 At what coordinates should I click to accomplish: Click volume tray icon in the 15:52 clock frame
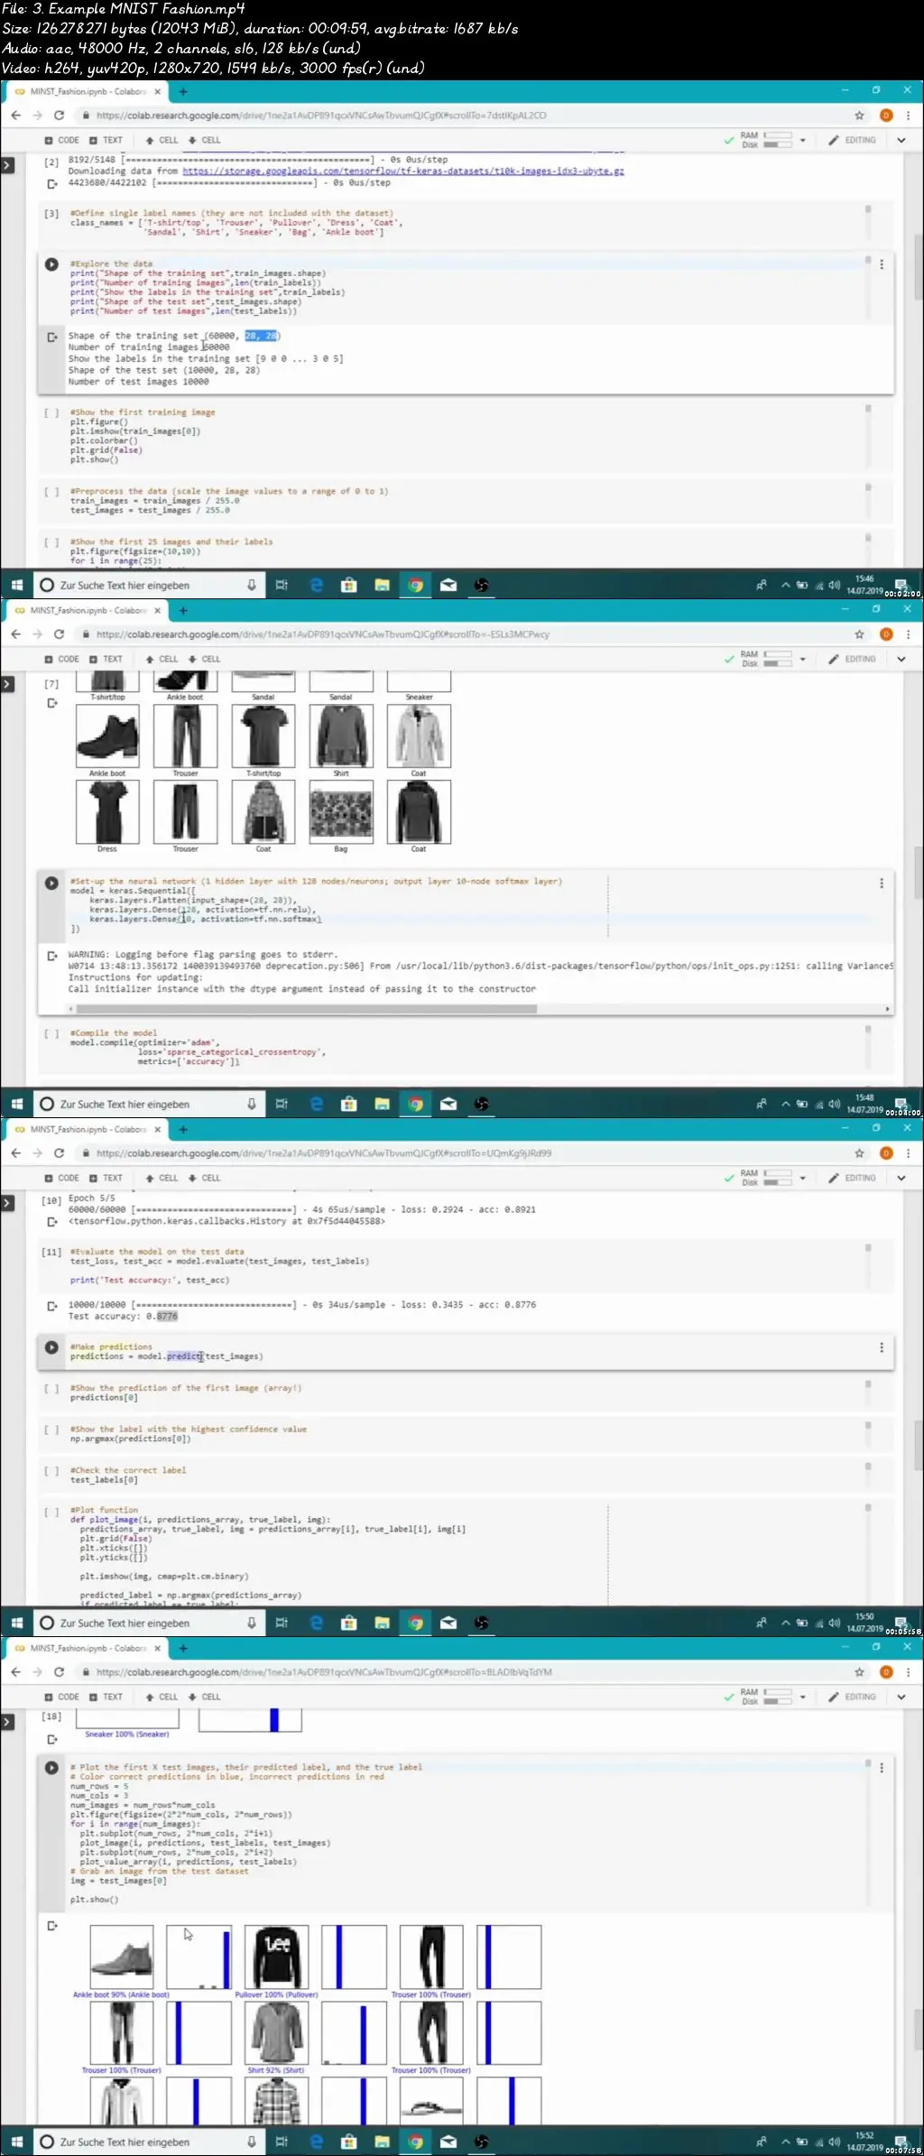tap(835, 2142)
